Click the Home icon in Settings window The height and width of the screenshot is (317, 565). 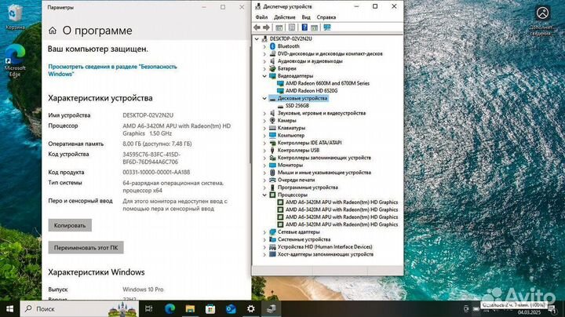[53, 31]
